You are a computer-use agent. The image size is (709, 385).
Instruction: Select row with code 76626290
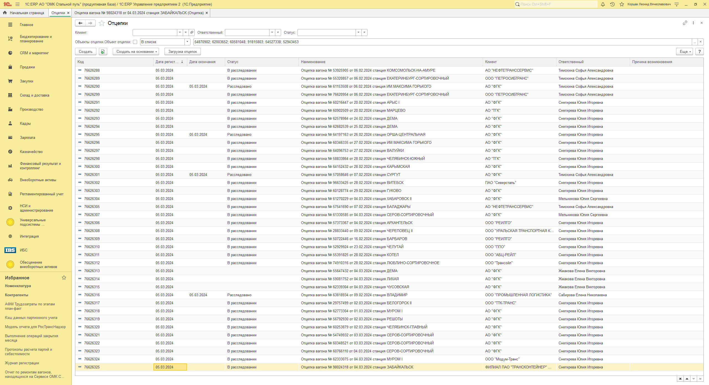[389, 86]
